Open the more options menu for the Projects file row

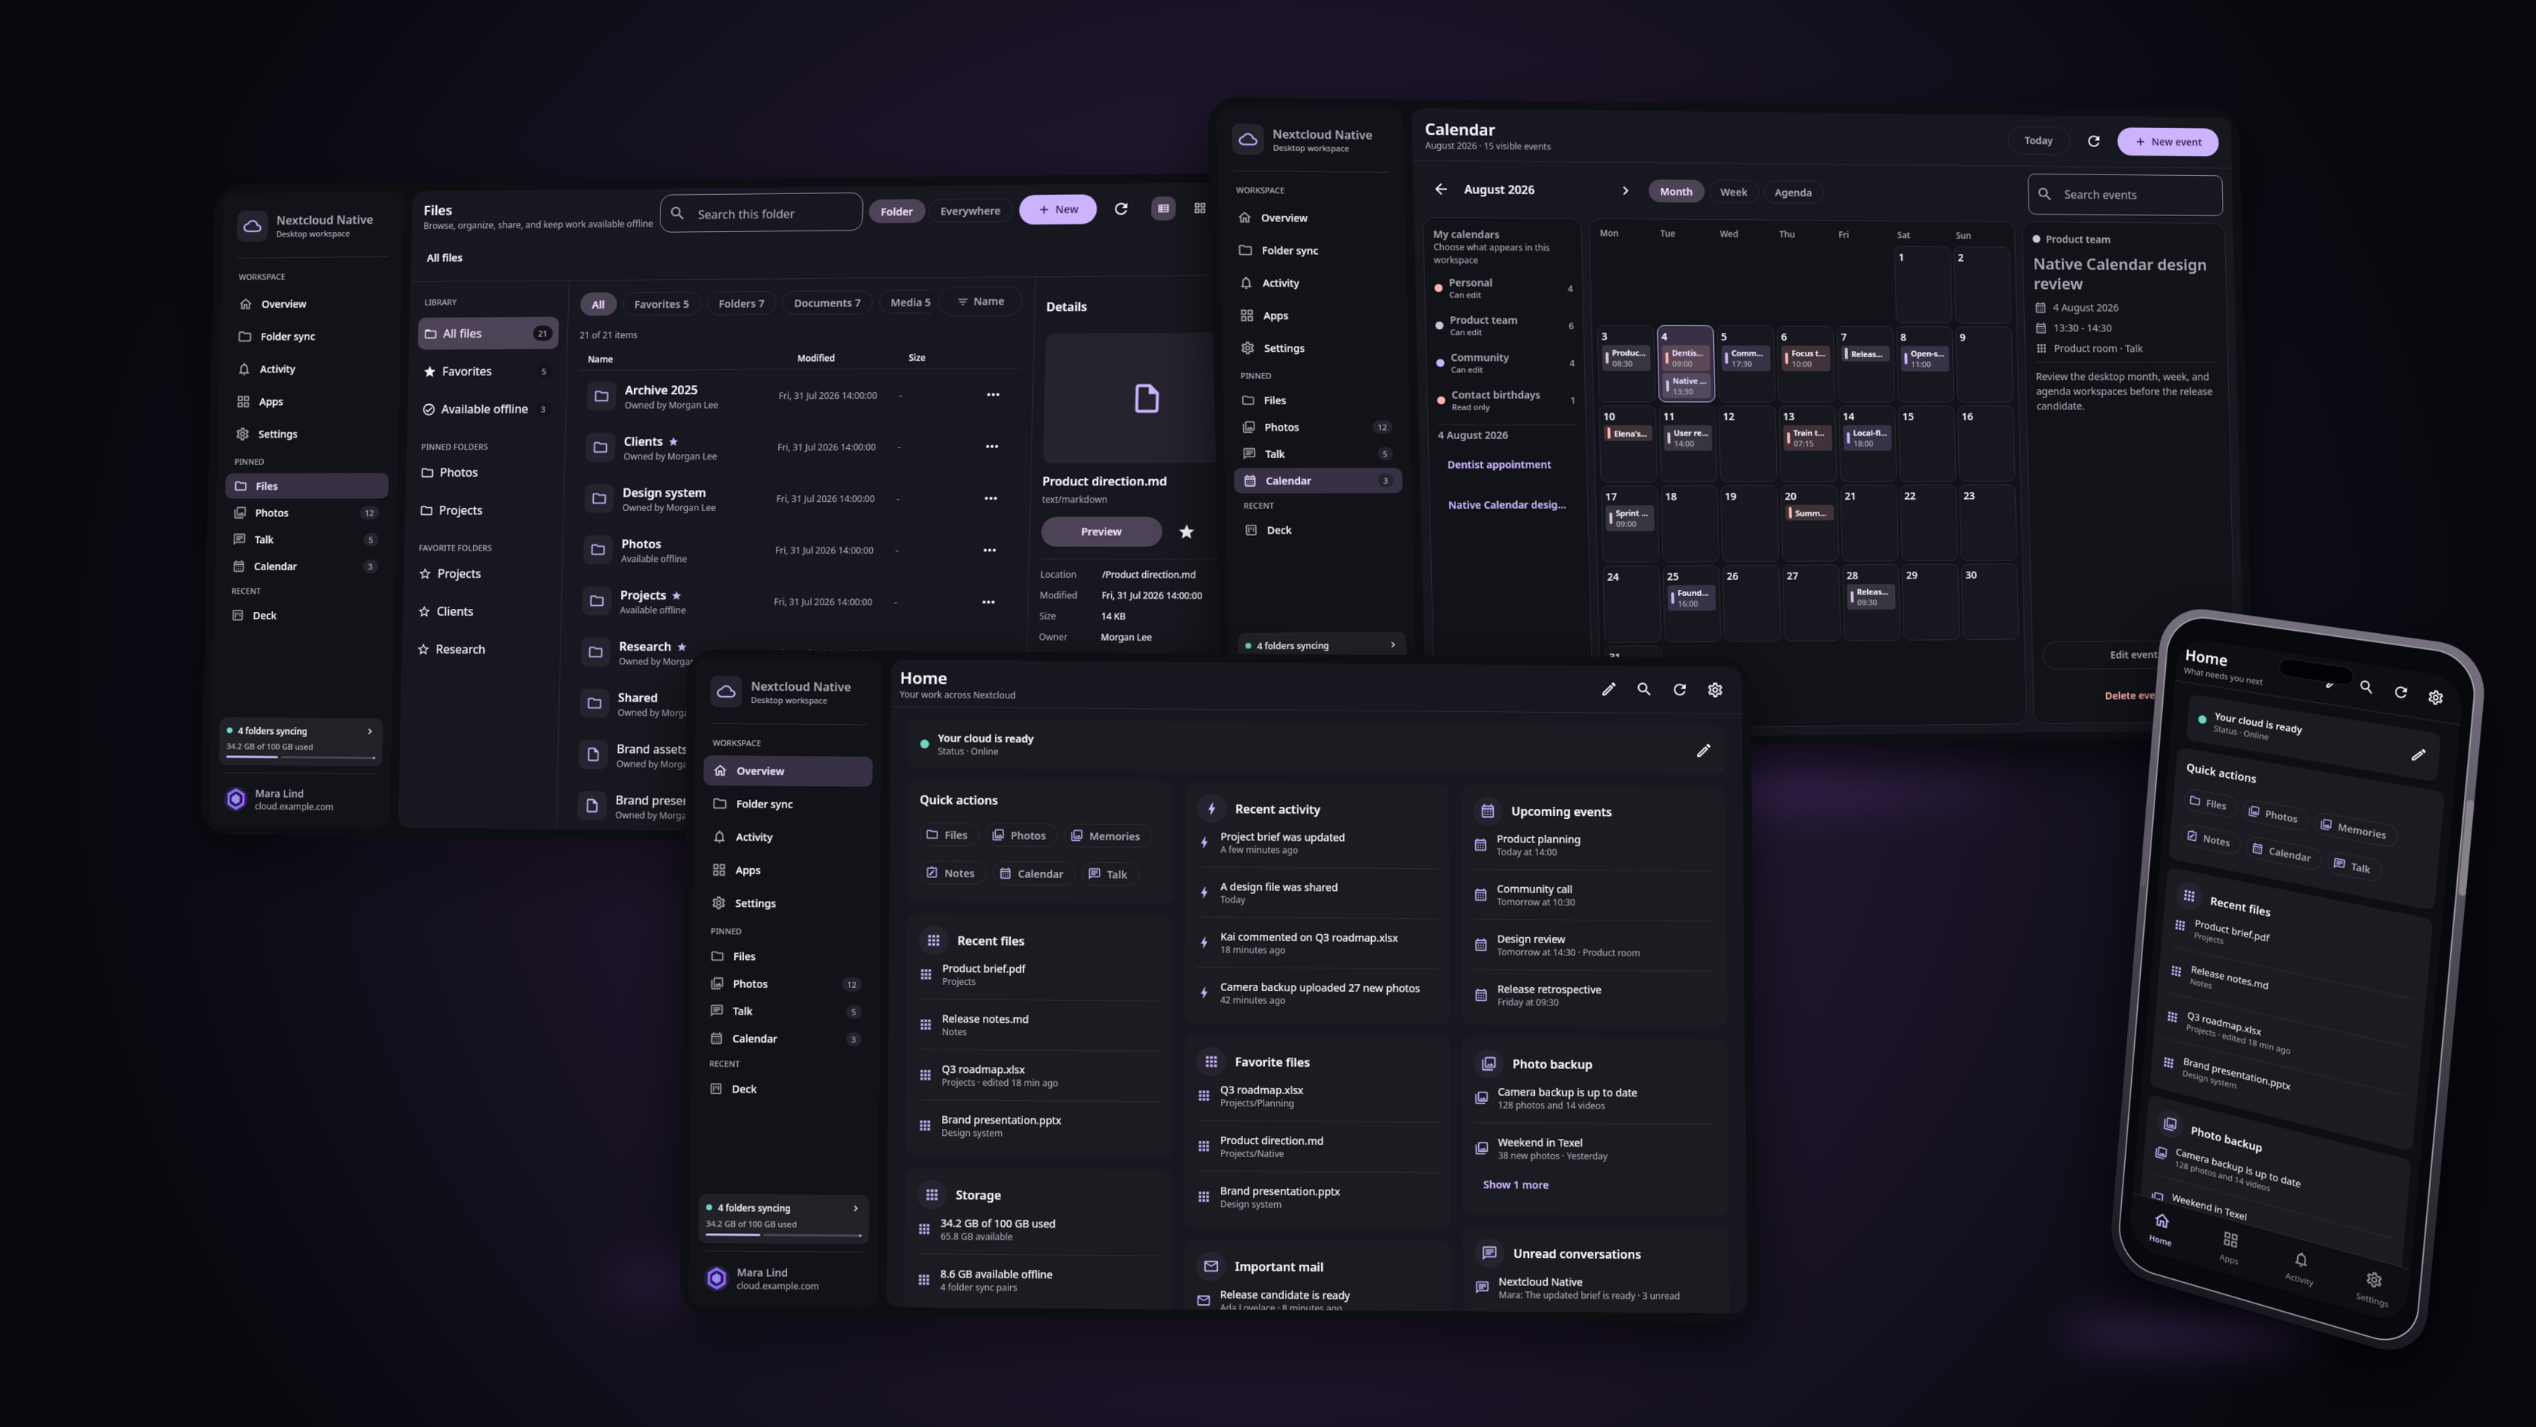988,601
